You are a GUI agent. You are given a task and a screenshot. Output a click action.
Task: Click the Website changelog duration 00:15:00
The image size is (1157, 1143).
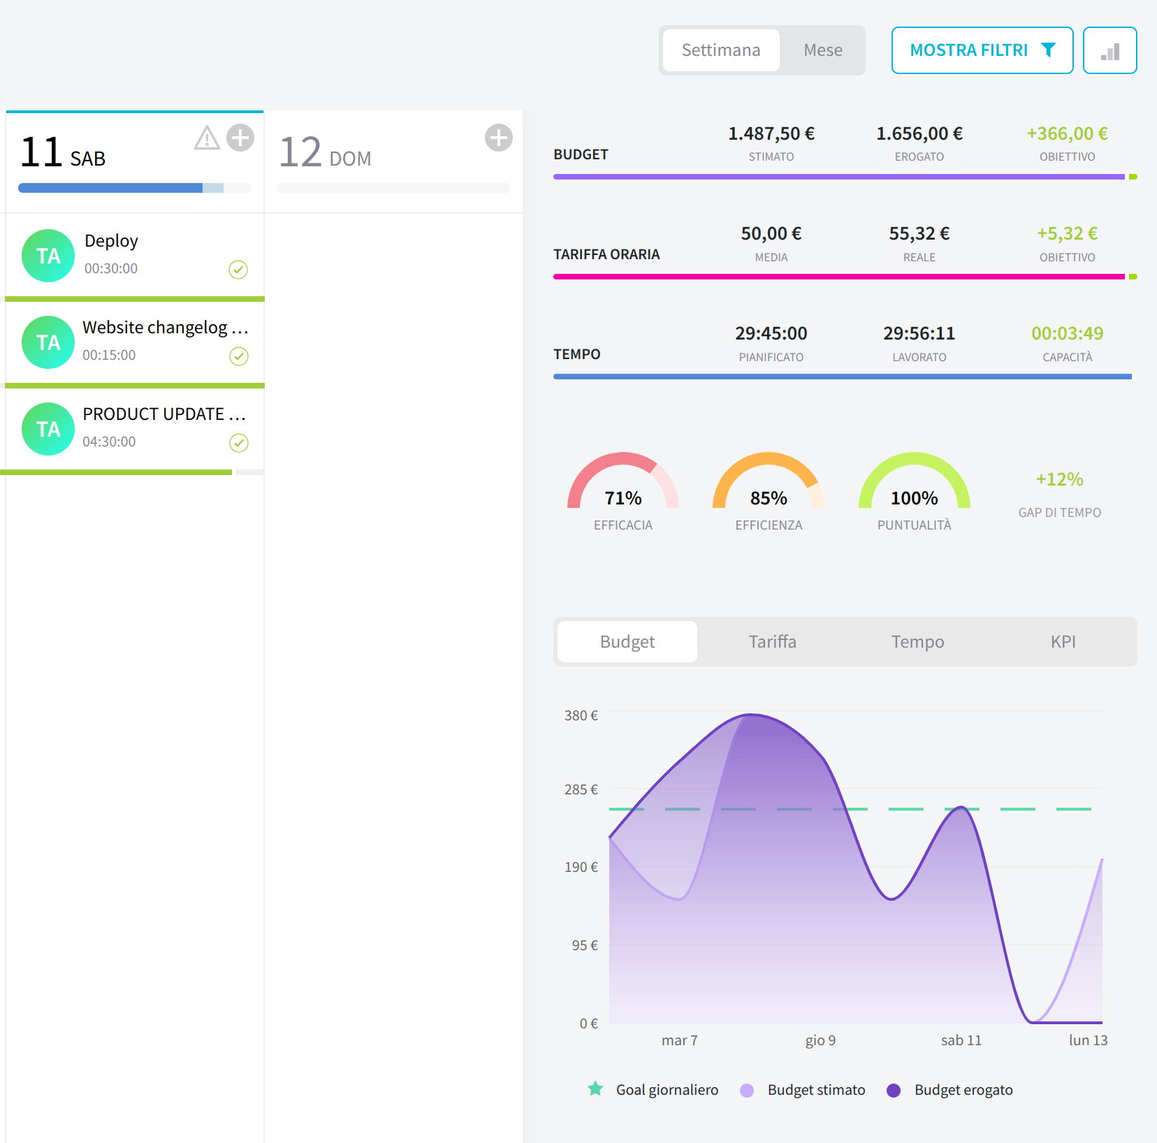[x=109, y=355]
